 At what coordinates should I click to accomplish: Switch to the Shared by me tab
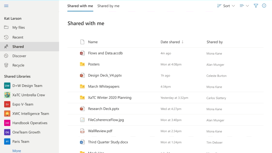click(108, 6)
